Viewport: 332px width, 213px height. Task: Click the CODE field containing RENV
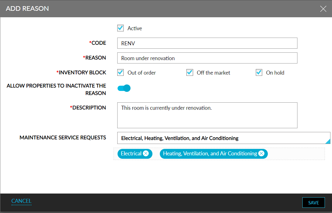tap(207, 43)
